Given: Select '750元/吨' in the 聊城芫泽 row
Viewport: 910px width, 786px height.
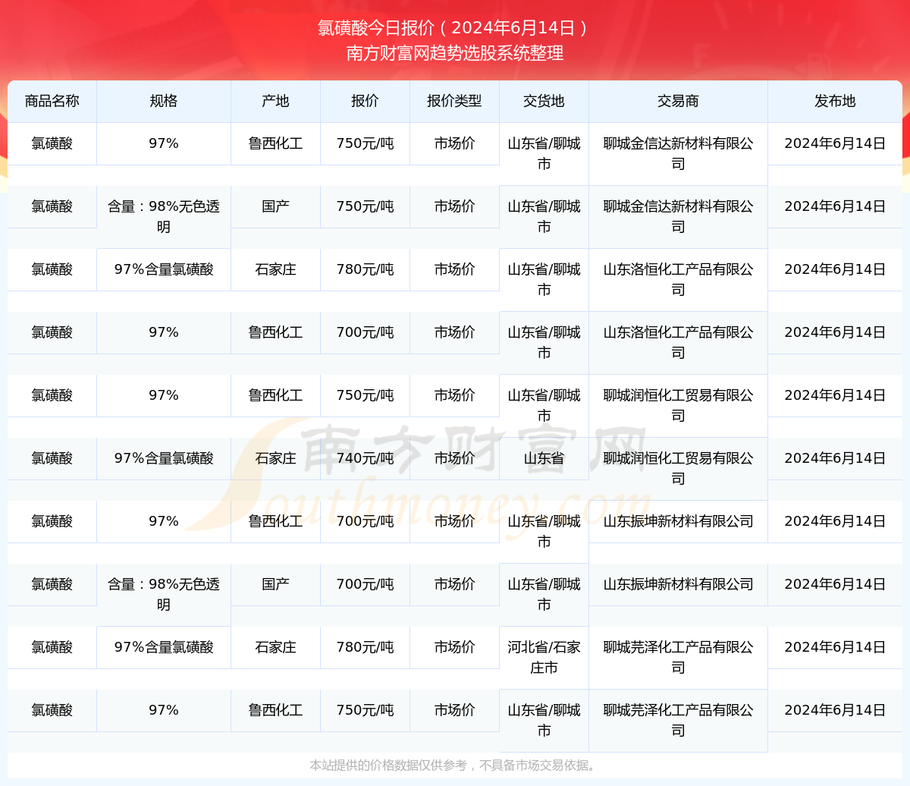Looking at the screenshot, I should click(x=365, y=710).
